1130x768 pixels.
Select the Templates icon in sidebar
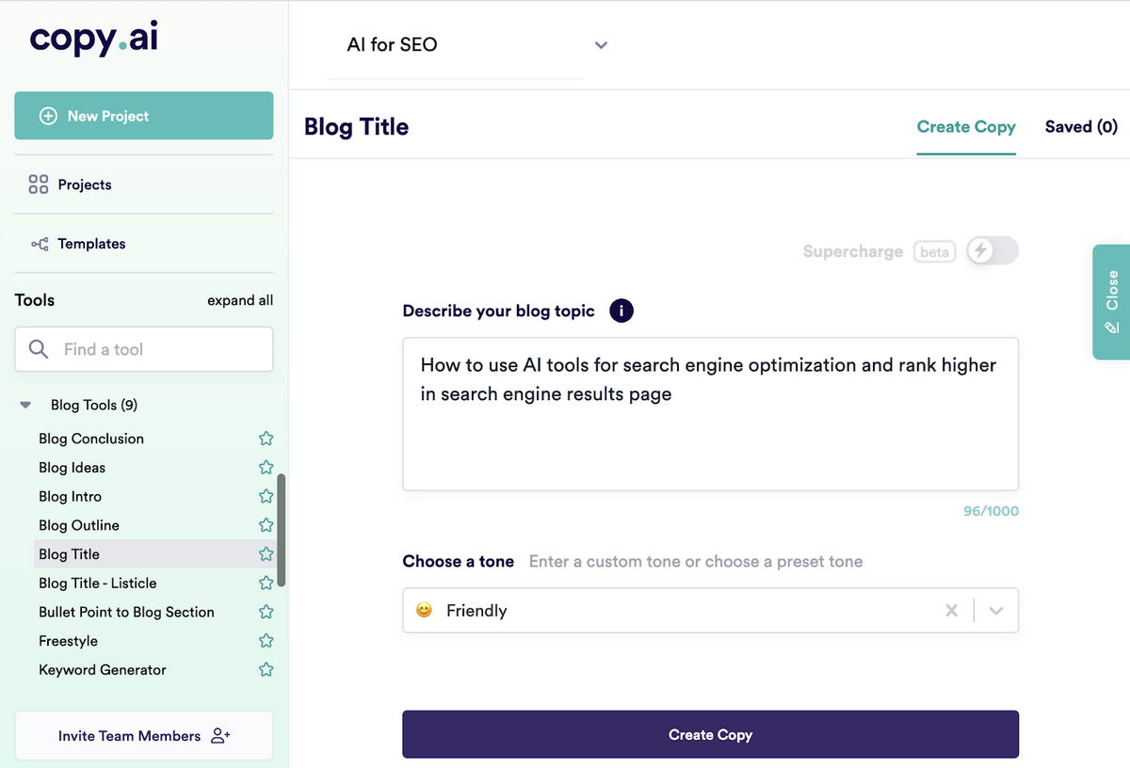38,244
